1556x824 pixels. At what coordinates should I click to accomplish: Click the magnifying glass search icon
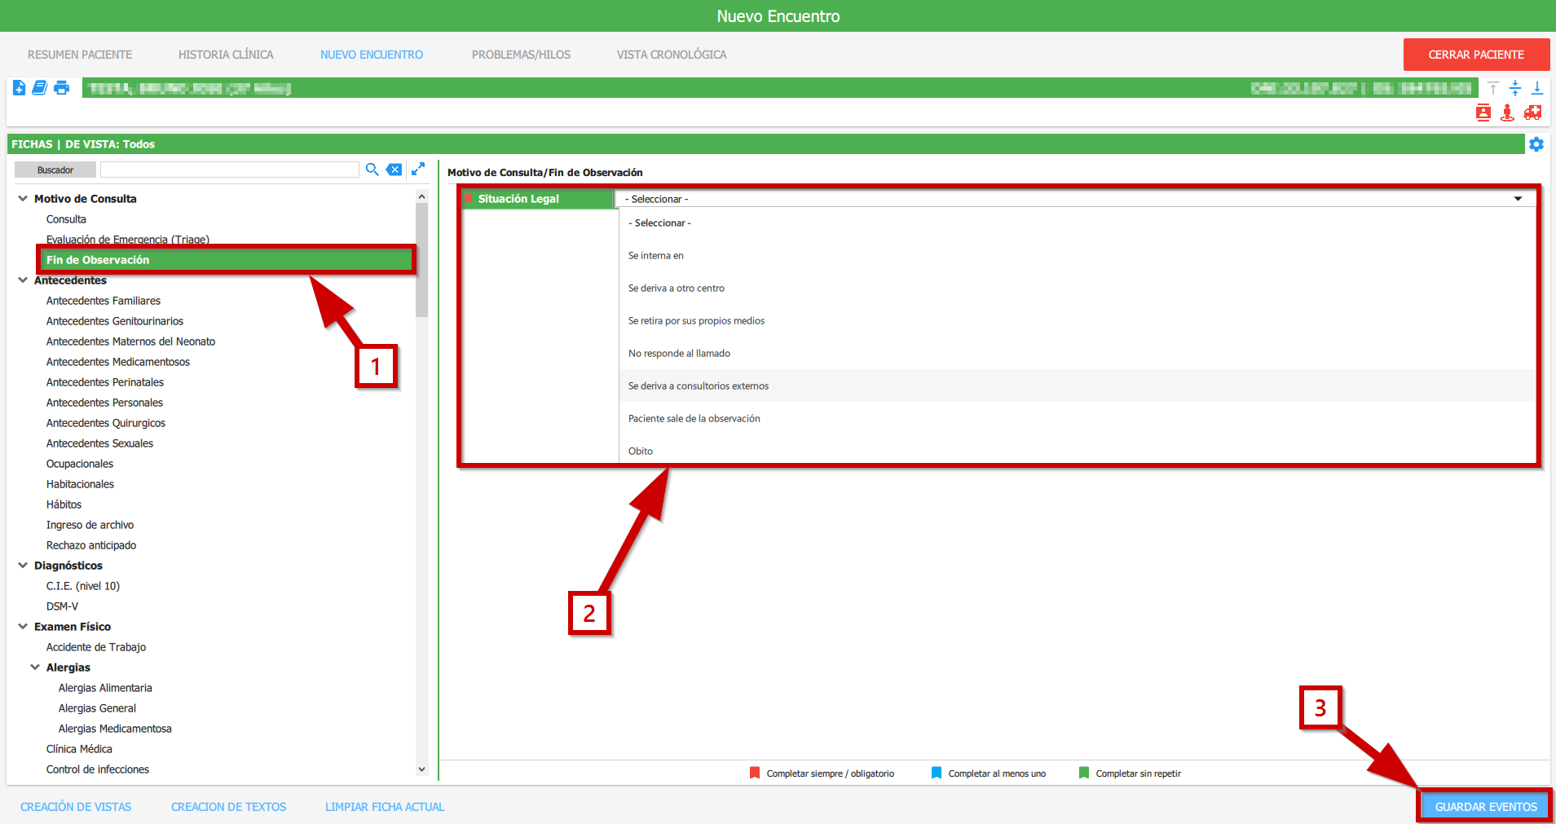pos(372,170)
